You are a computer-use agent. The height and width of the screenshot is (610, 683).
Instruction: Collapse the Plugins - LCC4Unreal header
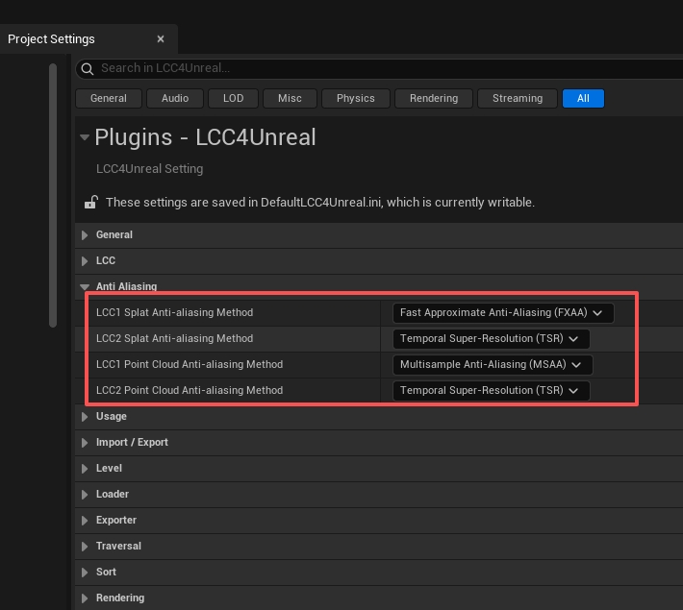click(85, 137)
